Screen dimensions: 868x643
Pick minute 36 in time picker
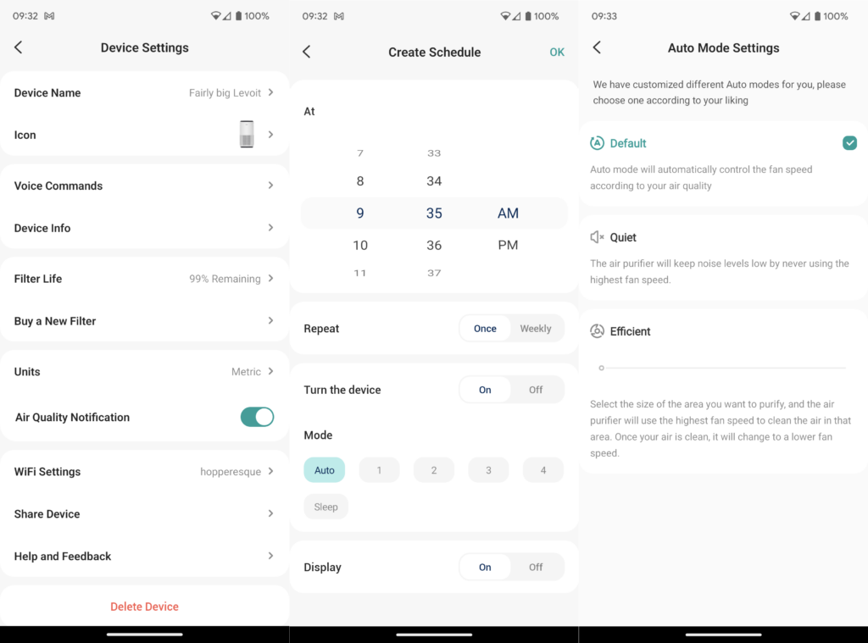click(x=434, y=245)
